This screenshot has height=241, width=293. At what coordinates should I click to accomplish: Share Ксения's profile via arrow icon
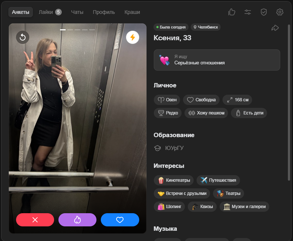click(275, 28)
